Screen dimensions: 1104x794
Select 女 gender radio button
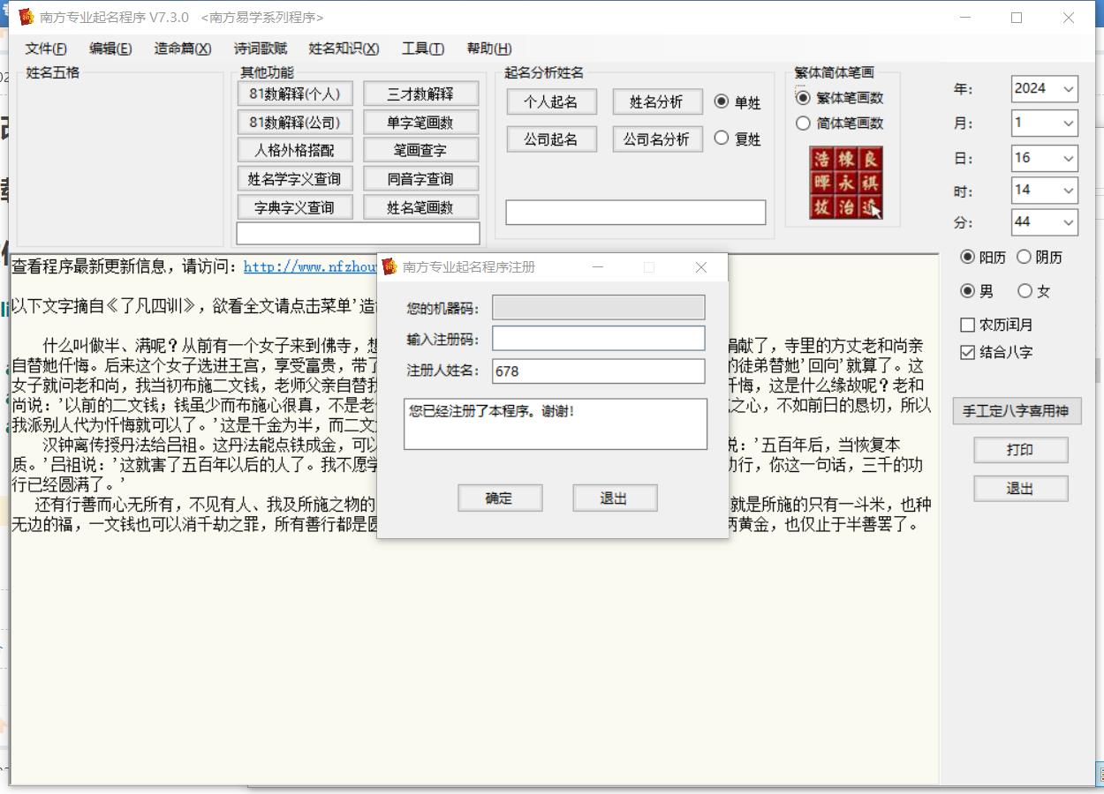(1025, 291)
